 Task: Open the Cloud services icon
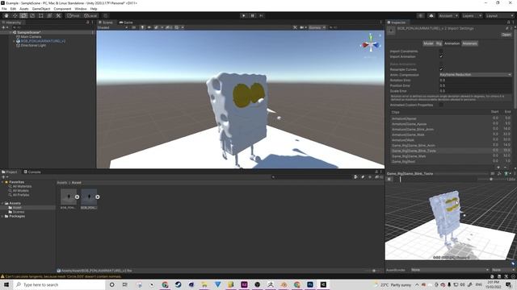(x=431, y=15)
